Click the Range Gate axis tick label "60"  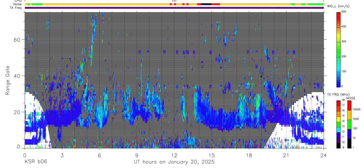tap(17, 39)
